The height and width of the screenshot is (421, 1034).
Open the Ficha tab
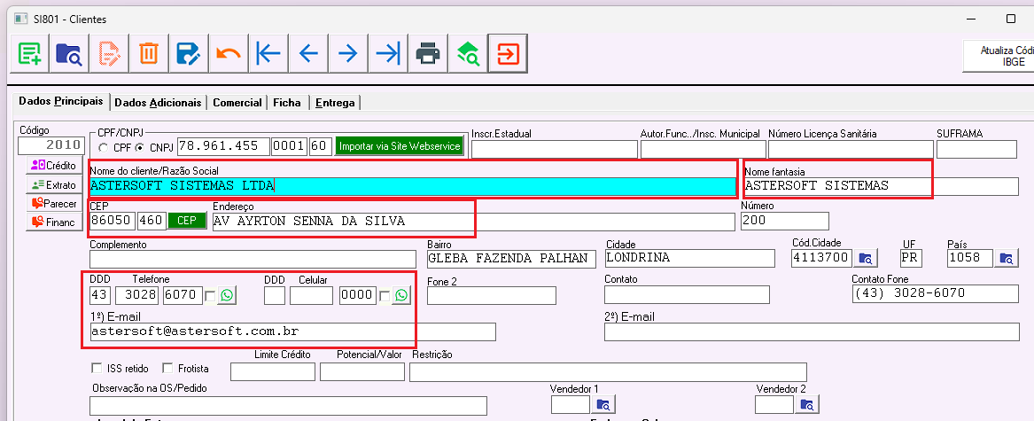pos(287,102)
